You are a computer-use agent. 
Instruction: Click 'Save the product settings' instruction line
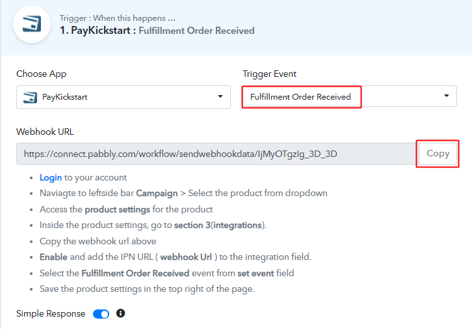coord(147,289)
